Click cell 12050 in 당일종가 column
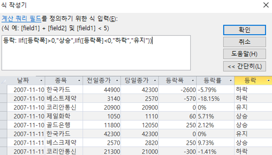The image size is (272, 155). (x=140, y=125)
